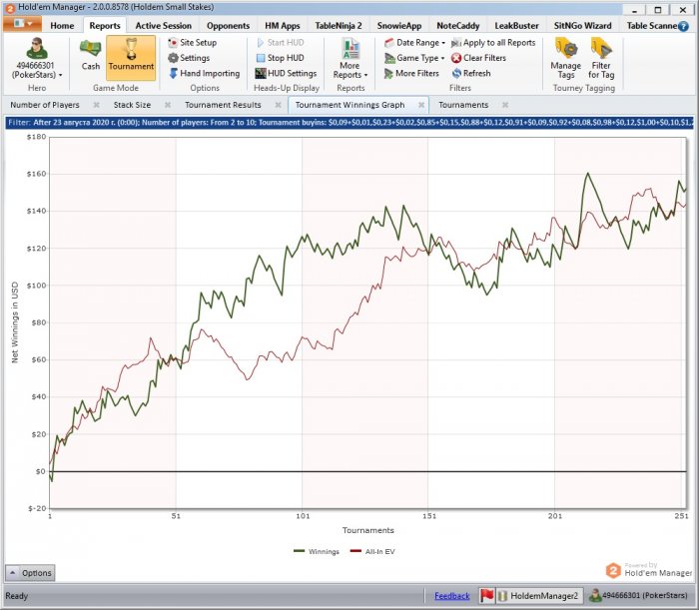Click the $160 axis value
This screenshot has height=610, width=699.
click(36, 174)
